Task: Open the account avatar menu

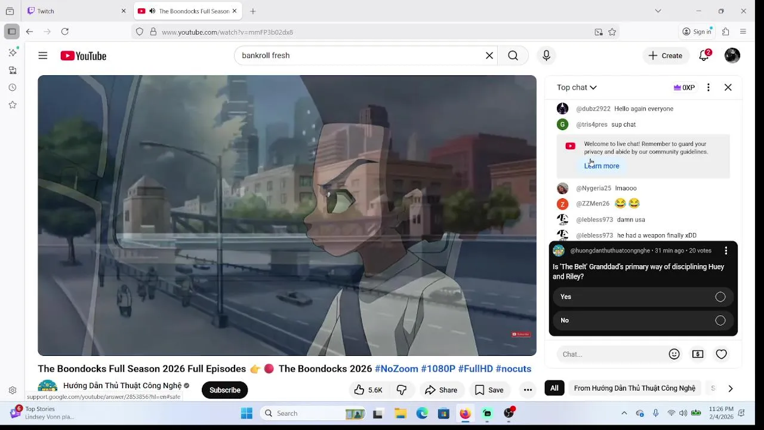Action: tap(732, 56)
